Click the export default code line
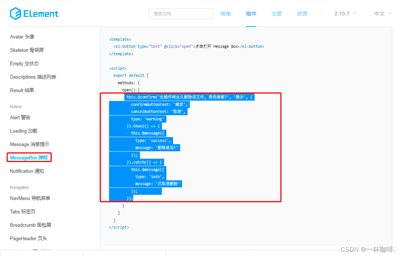 tap(131, 75)
